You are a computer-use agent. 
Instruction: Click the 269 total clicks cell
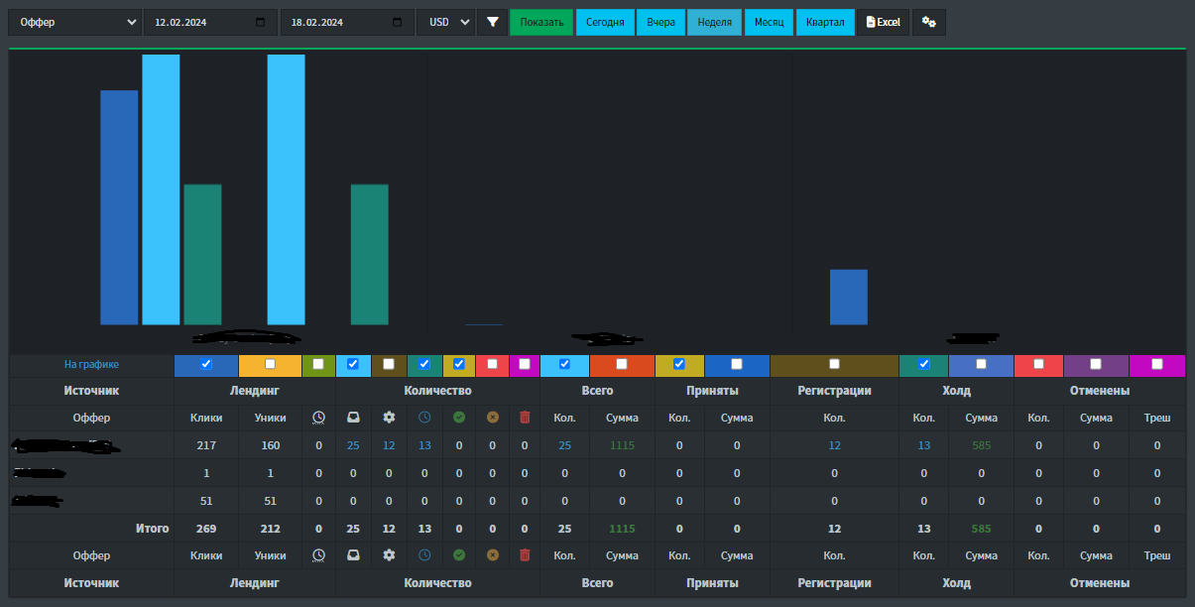pyautogui.click(x=206, y=529)
